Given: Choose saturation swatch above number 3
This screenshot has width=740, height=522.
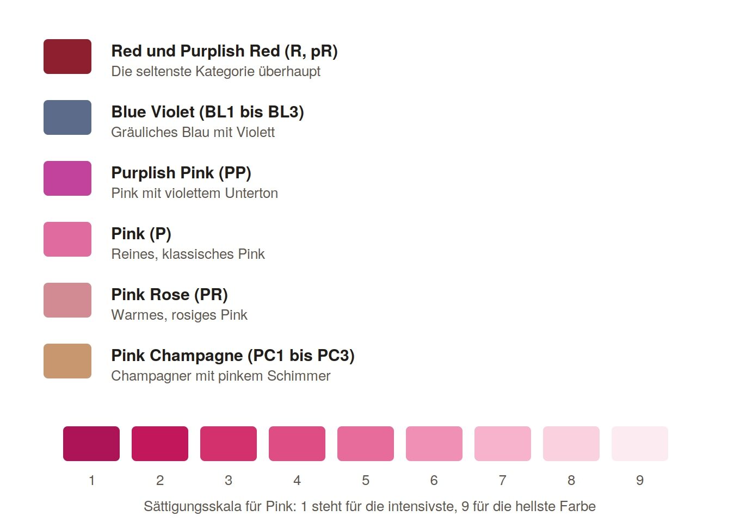Looking at the screenshot, I should click(x=229, y=444).
